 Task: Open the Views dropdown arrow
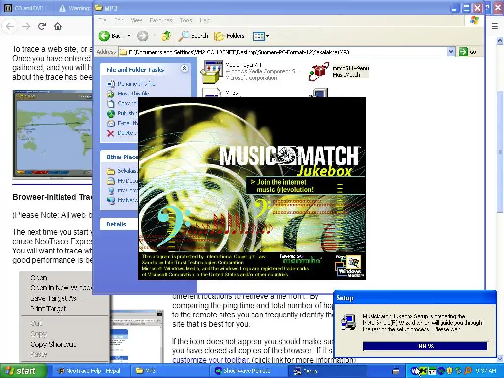[x=267, y=36]
